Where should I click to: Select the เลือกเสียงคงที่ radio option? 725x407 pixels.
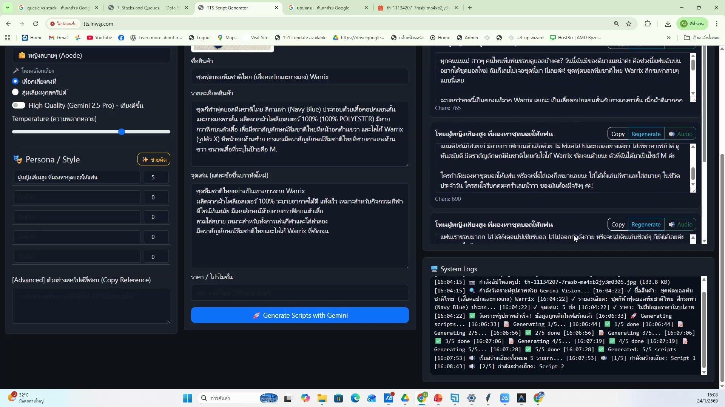[x=15, y=81]
